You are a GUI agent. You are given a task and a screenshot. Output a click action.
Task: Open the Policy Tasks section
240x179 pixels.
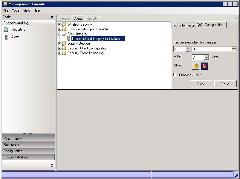(28, 138)
